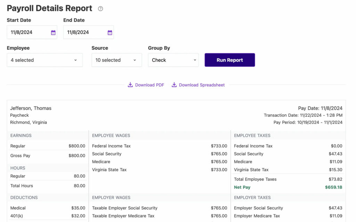Click the 401(k) deduction amount $32.00
The width and height of the screenshot is (356, 222).
78,216
